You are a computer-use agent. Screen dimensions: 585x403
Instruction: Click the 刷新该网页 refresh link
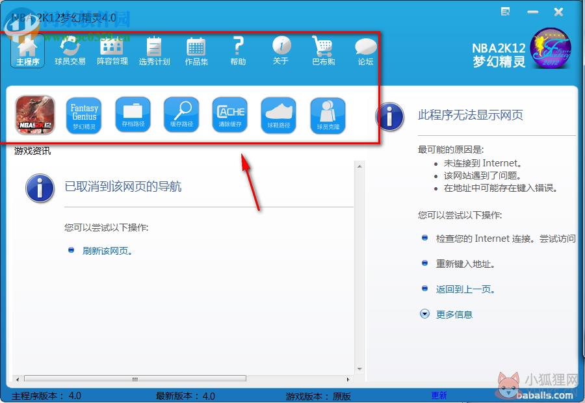pos(107,251)
